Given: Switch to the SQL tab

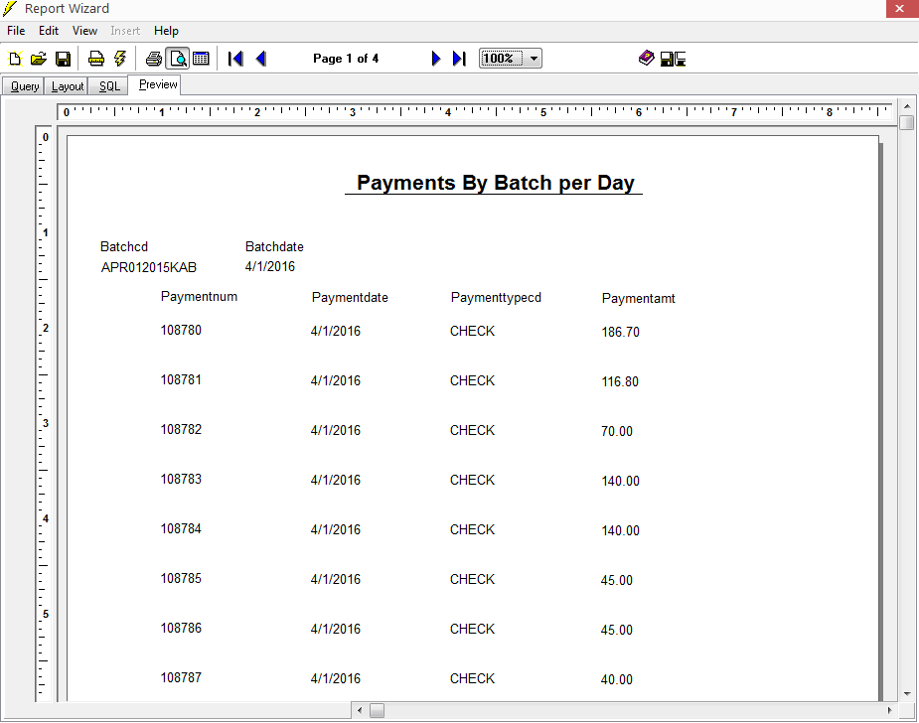Looking at the screenshot, I should click(x=109, y=86).
